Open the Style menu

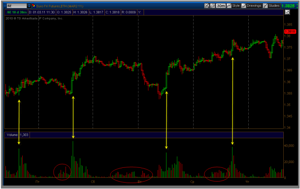click(235, 6)
